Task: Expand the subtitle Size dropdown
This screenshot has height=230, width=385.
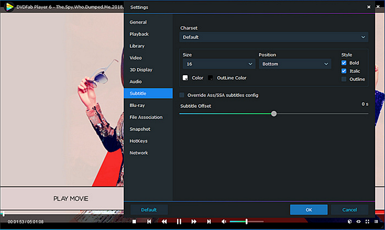Action: pyautogui.click(x=218, y=64)
